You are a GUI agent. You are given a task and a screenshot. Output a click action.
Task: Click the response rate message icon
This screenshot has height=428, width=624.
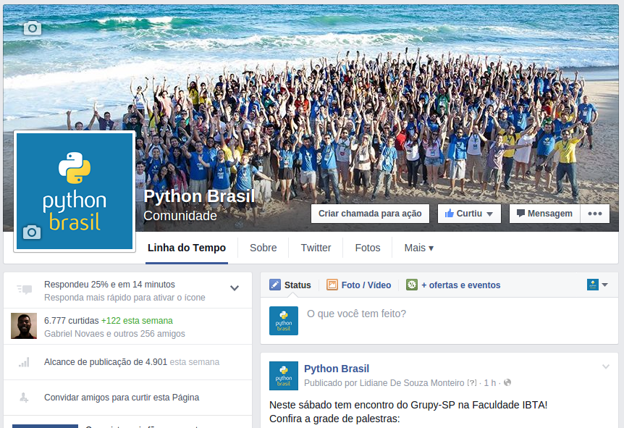pos(25,290)
